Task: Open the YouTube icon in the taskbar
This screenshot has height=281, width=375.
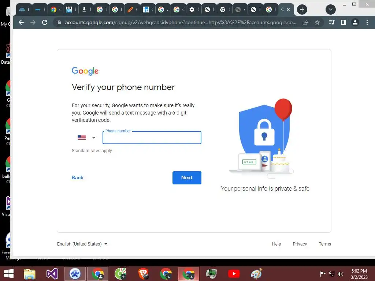Action: (x=234, y=274)
